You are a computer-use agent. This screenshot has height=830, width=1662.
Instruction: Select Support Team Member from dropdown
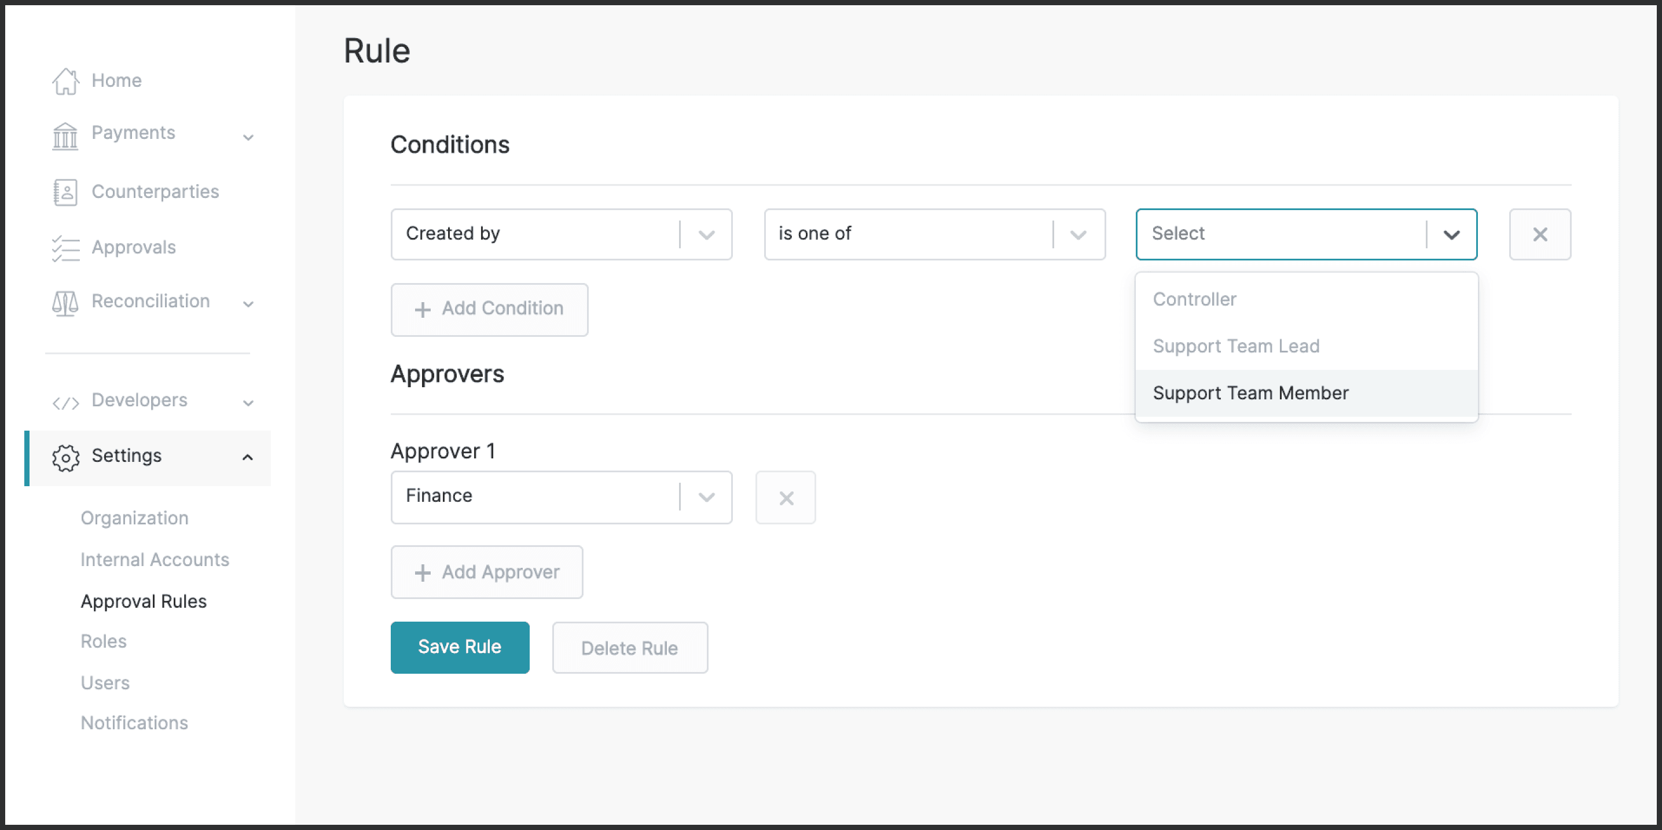(x=1251, y=392)
